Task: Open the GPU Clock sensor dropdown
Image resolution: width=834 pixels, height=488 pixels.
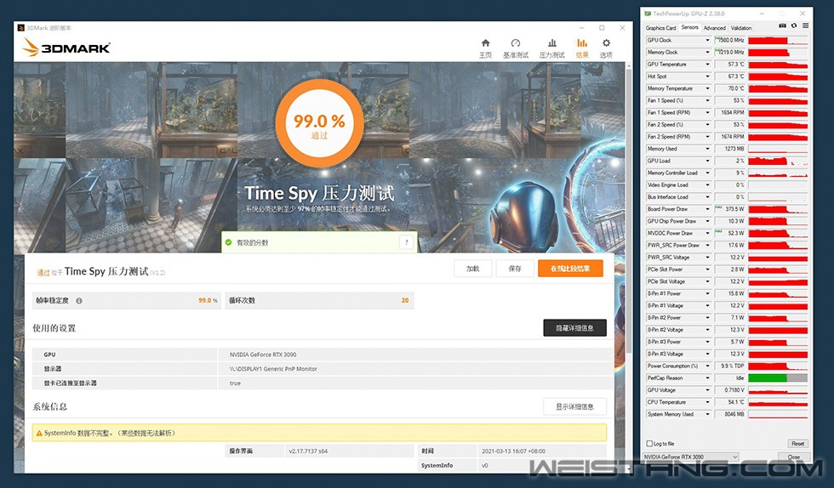Action: (x=707, y=41)
